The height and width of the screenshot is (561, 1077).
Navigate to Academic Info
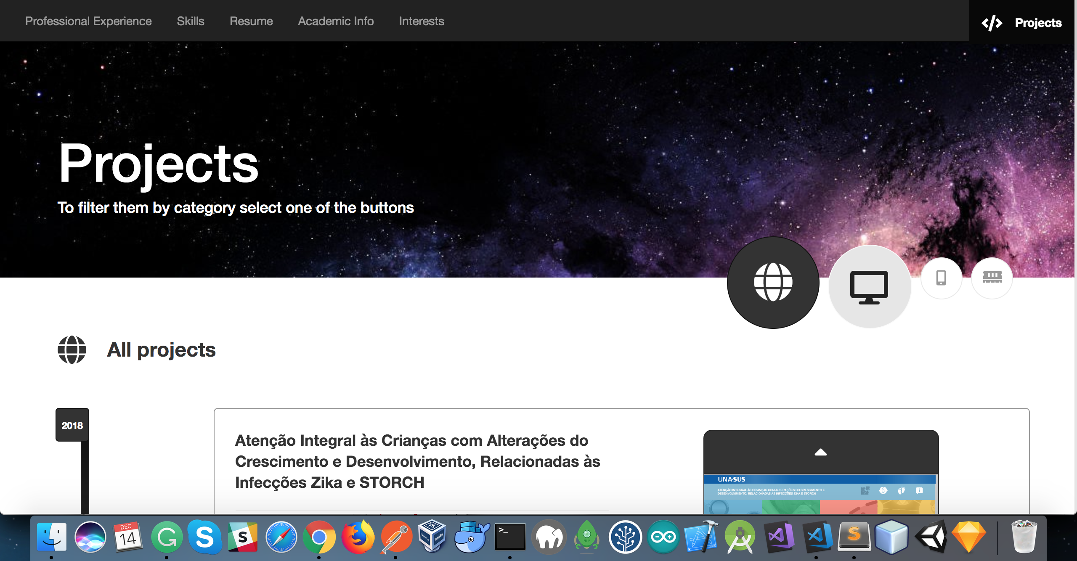click(x=336, y=21)
